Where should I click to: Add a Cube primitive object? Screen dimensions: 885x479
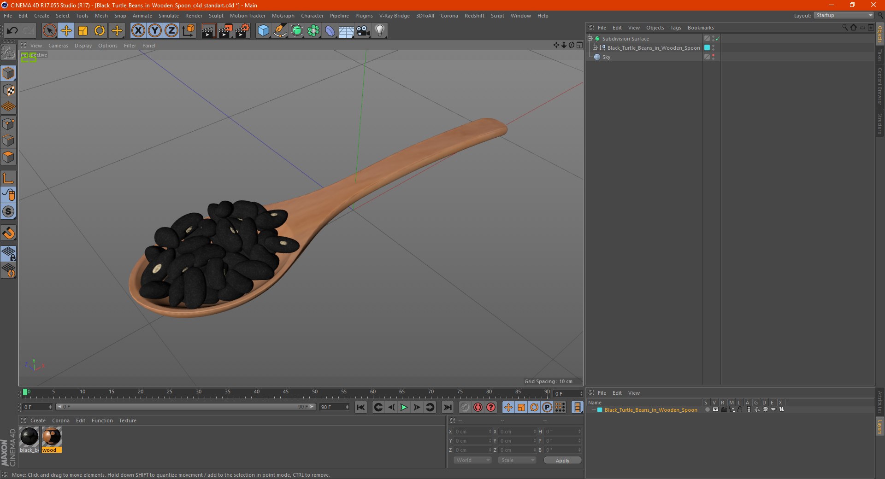263,31
